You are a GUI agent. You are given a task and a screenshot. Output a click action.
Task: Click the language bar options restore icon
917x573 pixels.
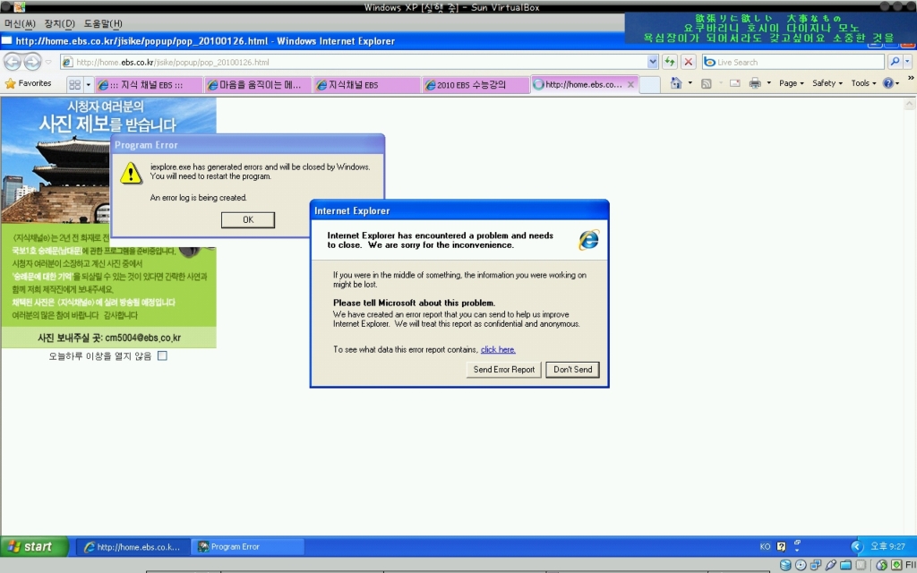[x=796, y=543]
